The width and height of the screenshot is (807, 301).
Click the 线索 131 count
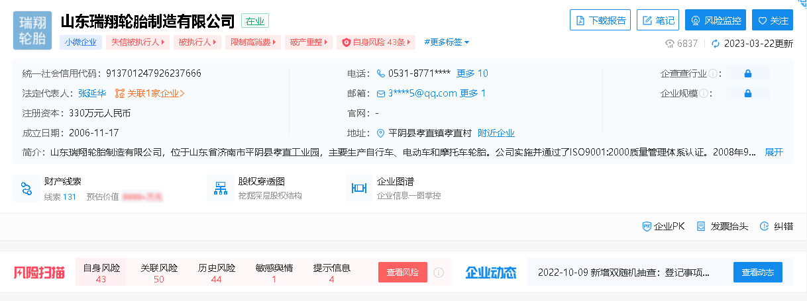pyautogui.click(x=60, y=196)
